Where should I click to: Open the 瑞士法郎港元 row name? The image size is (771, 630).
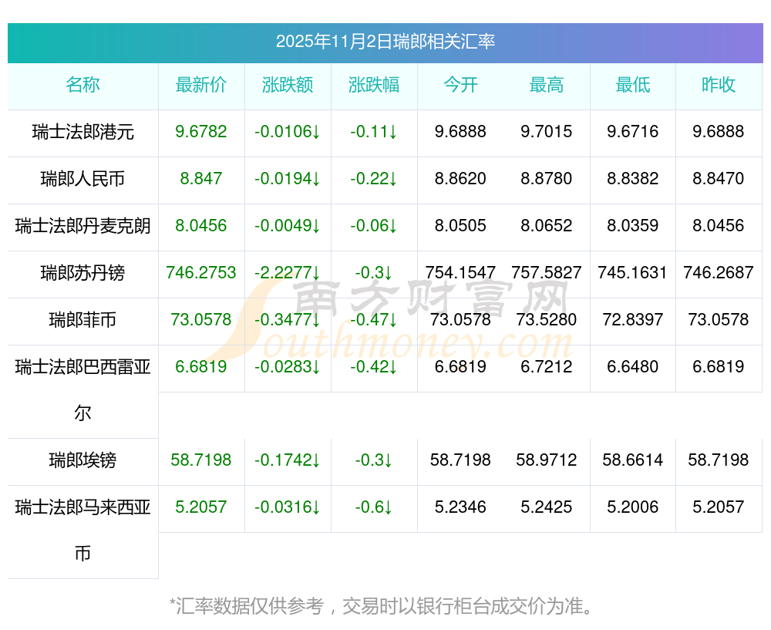point(82,132)
